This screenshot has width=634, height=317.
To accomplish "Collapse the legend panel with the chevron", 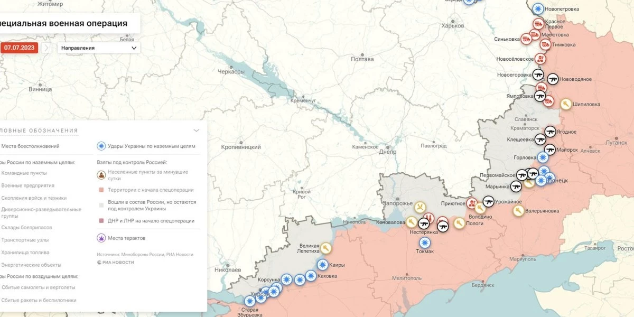I will (x=197, y=130).
